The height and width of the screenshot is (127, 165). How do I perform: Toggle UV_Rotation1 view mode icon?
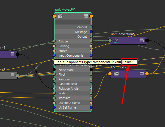[x=142, y=74]
